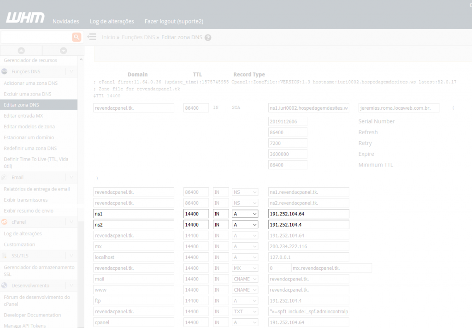Click the ns1 domain input field
This screenshot has width=472, height=328.
134,214
